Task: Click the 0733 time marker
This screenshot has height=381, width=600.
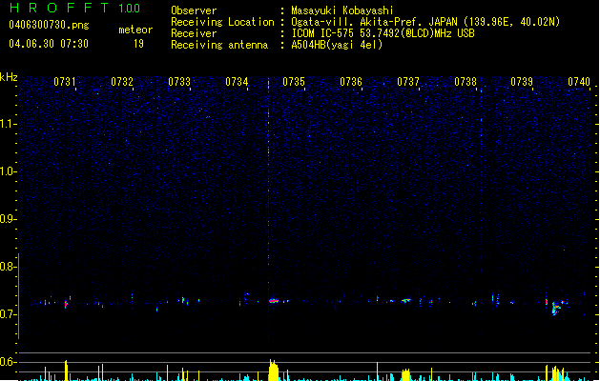Action: point(179,82)
